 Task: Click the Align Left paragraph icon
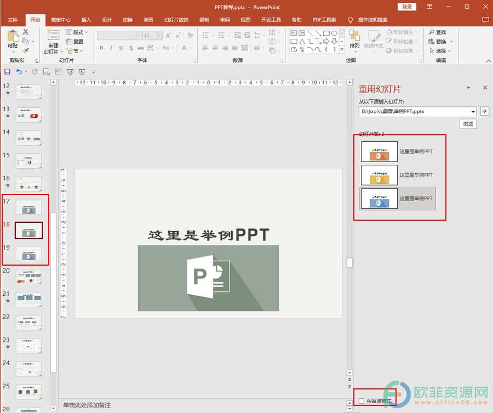pos(205,48)
